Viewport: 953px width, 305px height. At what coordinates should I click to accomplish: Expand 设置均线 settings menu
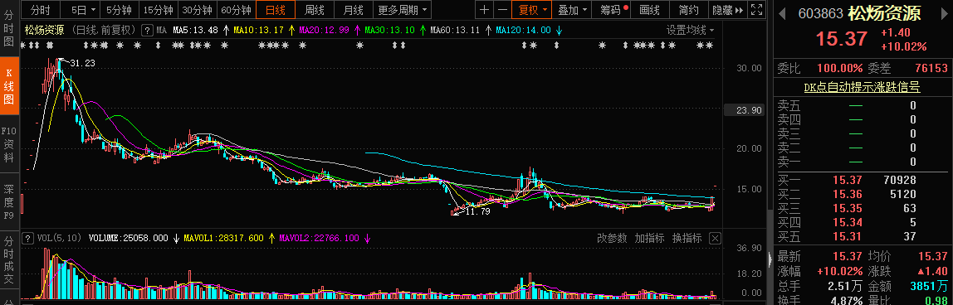pos(691,30)
